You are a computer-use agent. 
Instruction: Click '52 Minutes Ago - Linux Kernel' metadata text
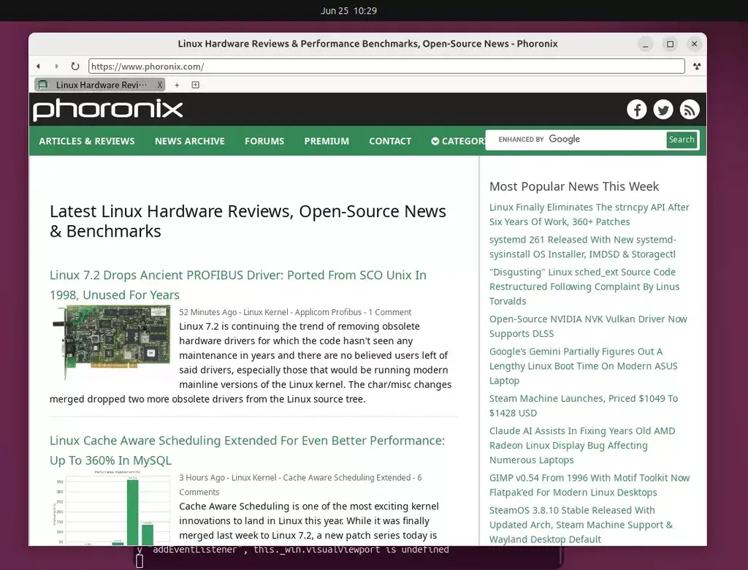pyautogui.click(x=234, y=312)
